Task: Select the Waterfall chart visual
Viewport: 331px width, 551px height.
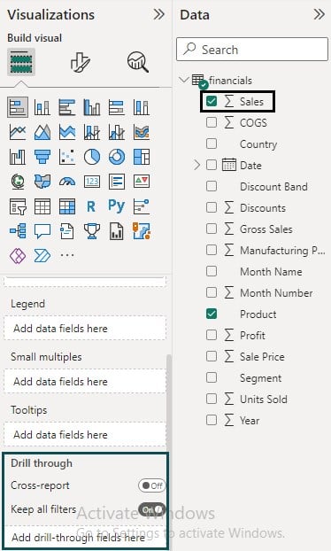Action: [x=18, y=157]
